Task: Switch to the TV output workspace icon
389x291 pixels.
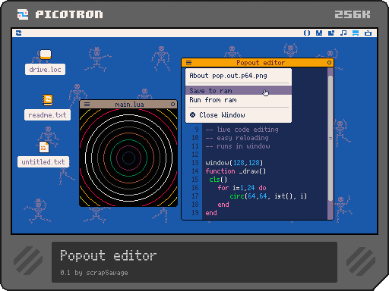Action: (x=368, y=33)
